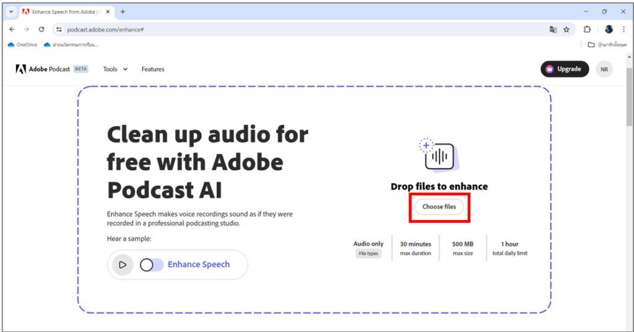Bookmark this page with the star icon
This screenshot has height=332, width=634.
pos(566,29)
